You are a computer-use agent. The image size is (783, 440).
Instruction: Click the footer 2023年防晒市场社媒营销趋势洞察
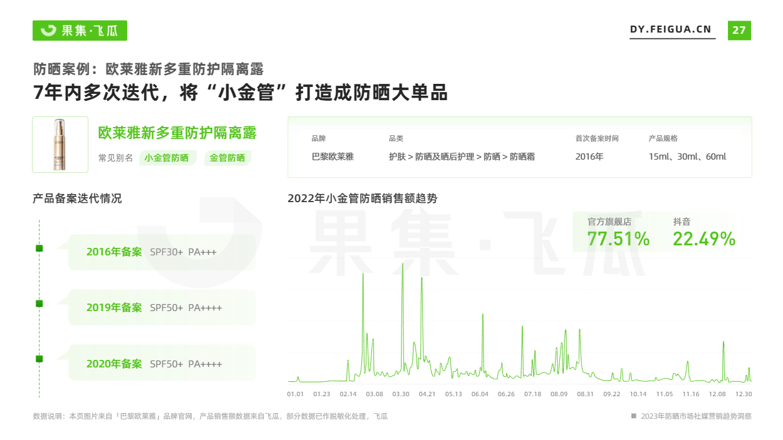click(696, 416)
